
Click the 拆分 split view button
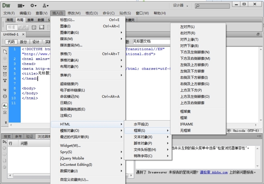23,42
